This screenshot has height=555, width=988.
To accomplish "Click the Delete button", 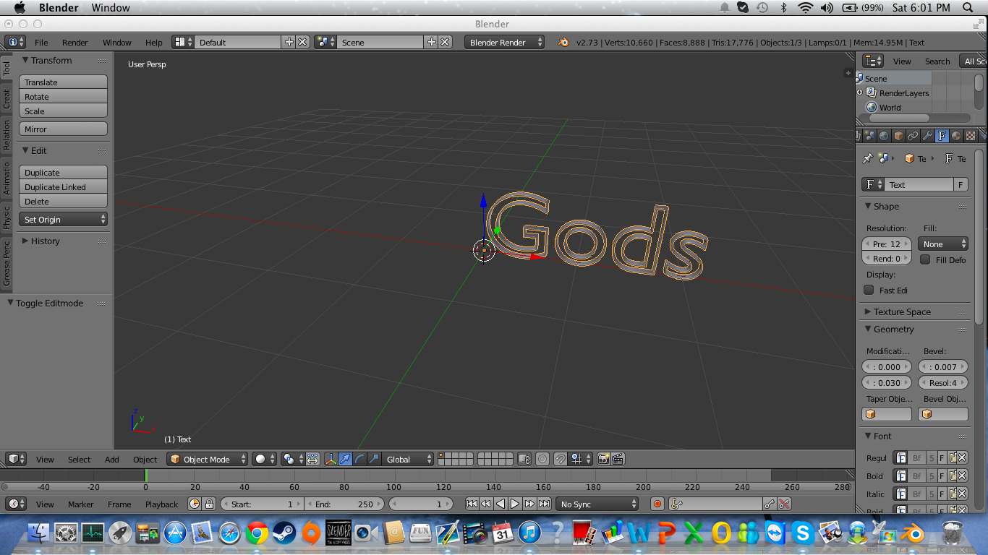I will tap(63, 201).
